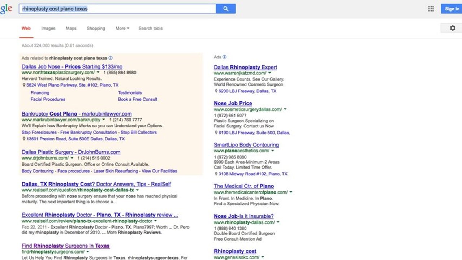This screenshot has width=462, height=260.
Task: Open Bankruptcy Cost Plano ad link
Action: pos(77,114)
